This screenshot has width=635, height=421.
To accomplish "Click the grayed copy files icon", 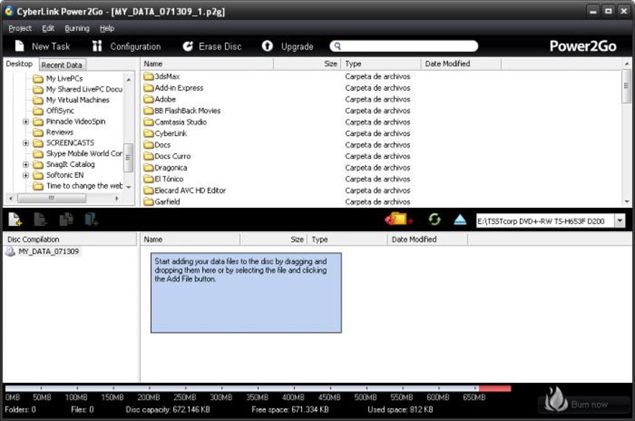I will [66, 219].
